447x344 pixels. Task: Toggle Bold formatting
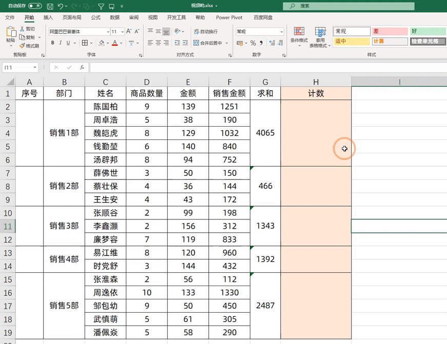tap(53, 43)
